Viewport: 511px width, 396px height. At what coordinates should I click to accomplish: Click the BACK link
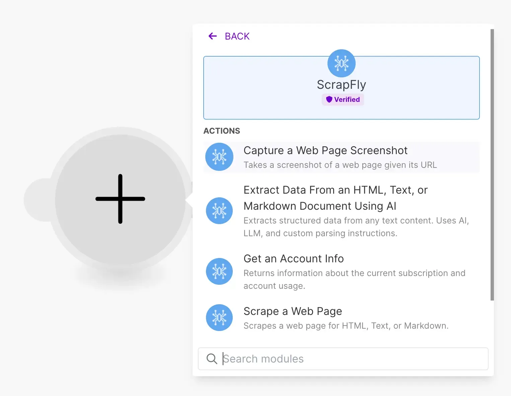click(237, 36)
